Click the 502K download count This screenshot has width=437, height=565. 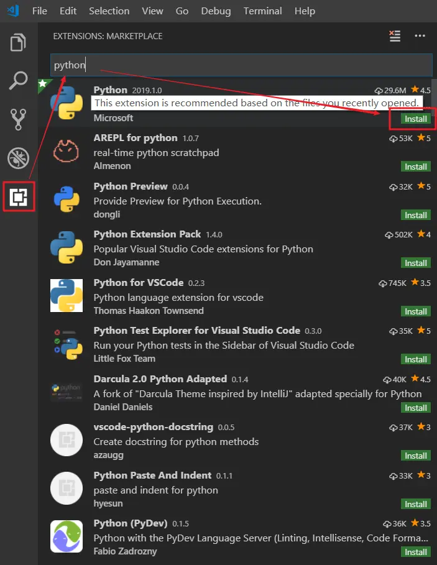[398, 234]
